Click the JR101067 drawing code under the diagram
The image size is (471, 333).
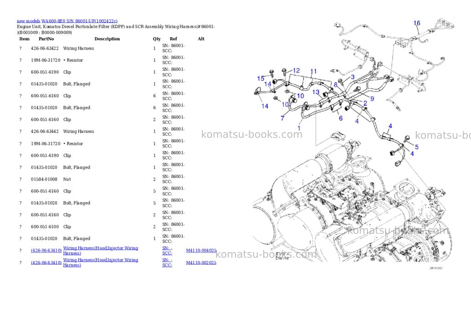436,268
